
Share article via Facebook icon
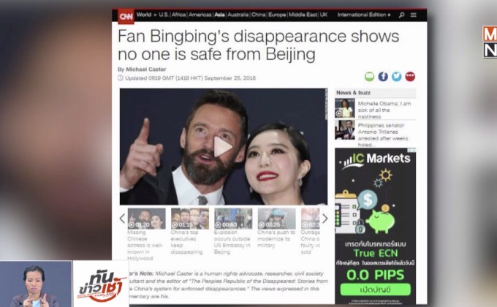coord(383,77)
